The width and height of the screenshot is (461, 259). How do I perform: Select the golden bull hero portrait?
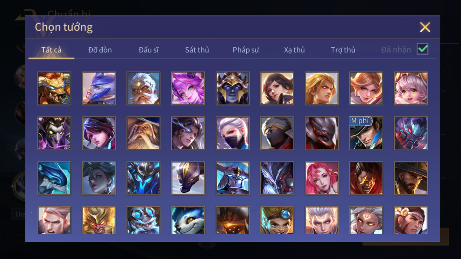pyautogui.click(x=54, y=88)
